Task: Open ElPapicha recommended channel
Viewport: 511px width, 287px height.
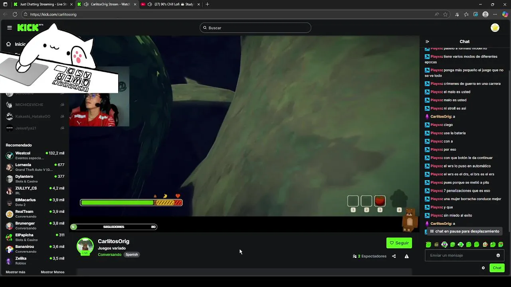Action: (35, 237)
